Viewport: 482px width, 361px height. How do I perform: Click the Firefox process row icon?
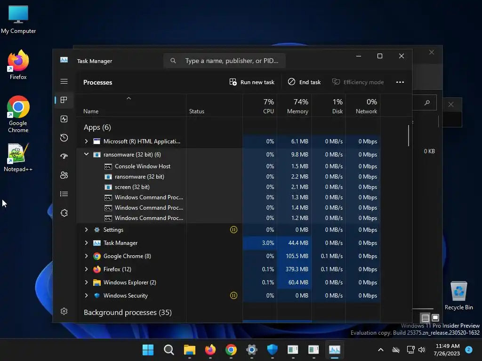[97, 269]
